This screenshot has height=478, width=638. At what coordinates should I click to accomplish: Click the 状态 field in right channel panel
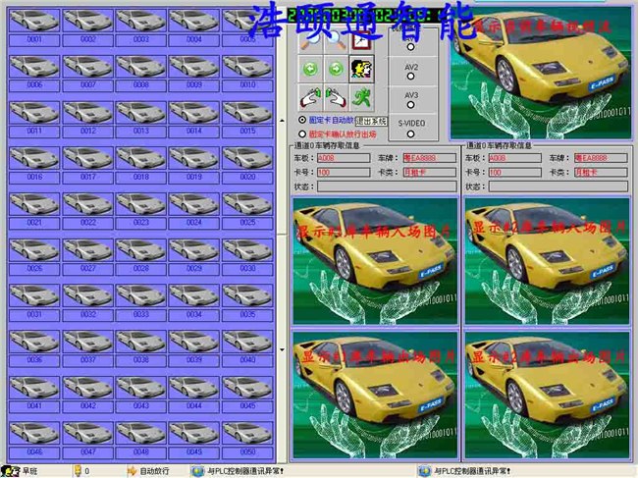558,186
